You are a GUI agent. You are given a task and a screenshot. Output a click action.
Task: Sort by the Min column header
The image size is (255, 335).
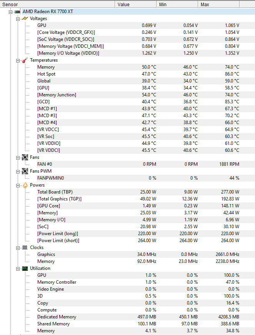(x=177, y=5)
